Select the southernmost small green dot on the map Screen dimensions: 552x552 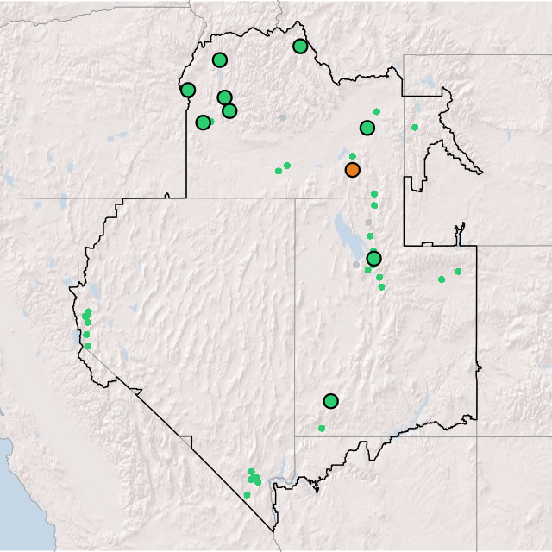(x=247, y=494)
